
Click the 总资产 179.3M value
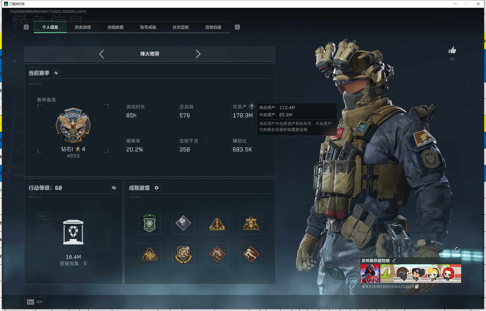click(x=242, y=115)
